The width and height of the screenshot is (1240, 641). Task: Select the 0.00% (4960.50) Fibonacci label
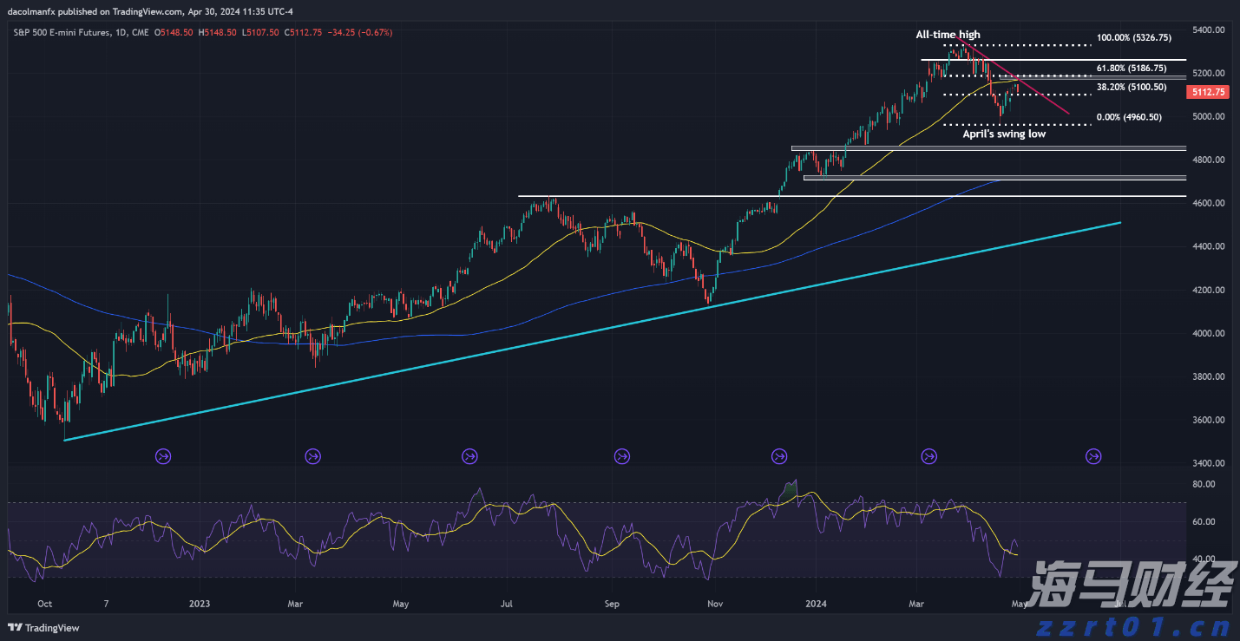click(1129, 117)
